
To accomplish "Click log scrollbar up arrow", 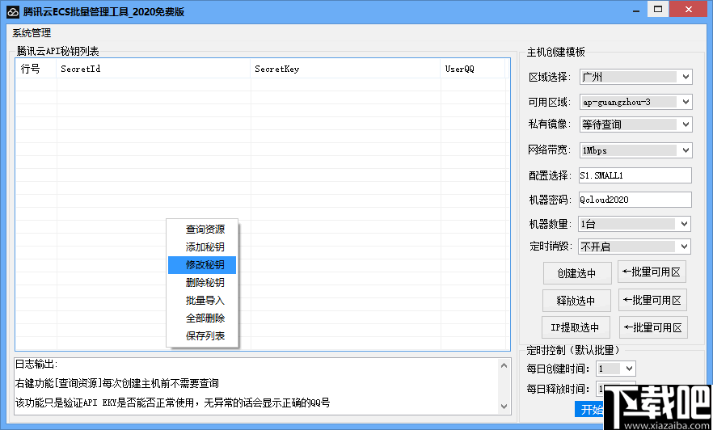I will click(504, 365).
